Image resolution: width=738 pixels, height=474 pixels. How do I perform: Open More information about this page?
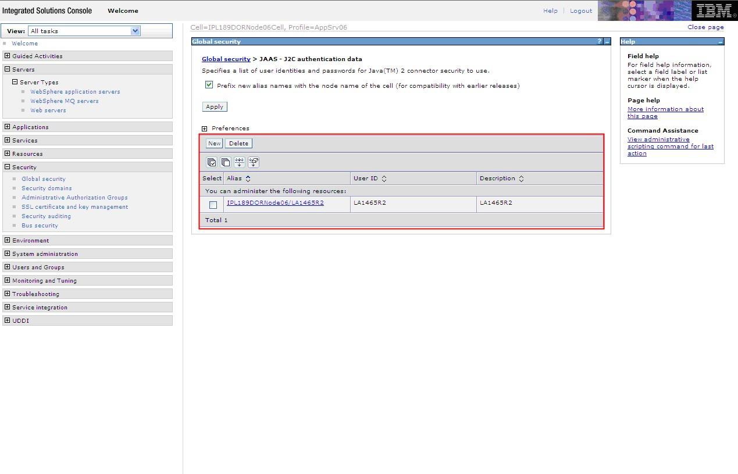tap(665, 113)
